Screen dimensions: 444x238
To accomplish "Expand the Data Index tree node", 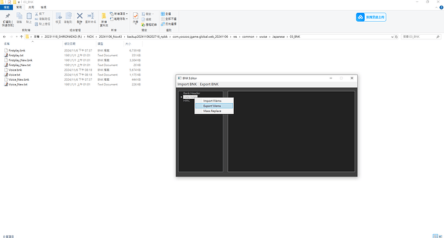I will pos(181,97).
